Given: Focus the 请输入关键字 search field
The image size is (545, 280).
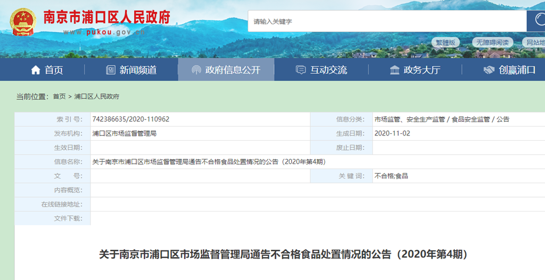Looking at the screenshot, I should [x=387, y=21].
